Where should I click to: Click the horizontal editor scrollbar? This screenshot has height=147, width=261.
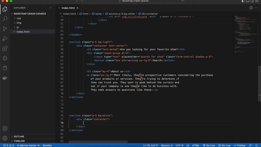[x=98, y=142]
